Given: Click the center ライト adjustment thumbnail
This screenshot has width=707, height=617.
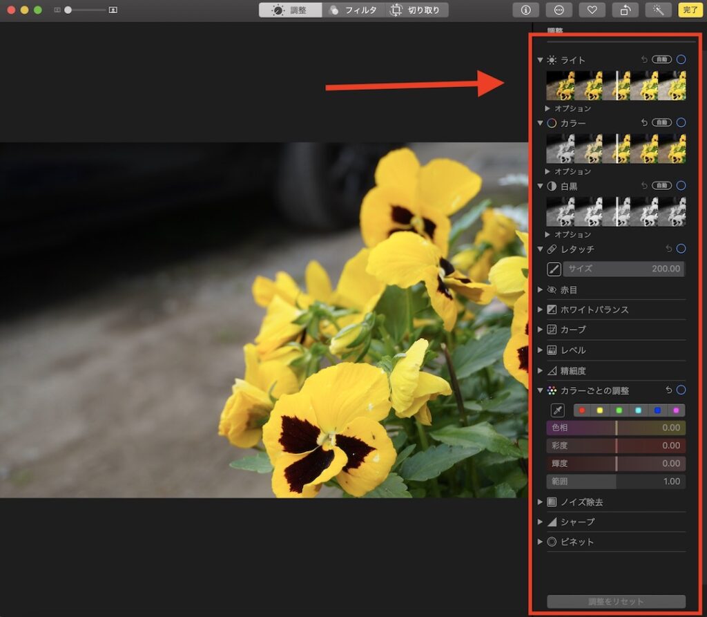Looking at the screenshot, I should pos(617,86).
